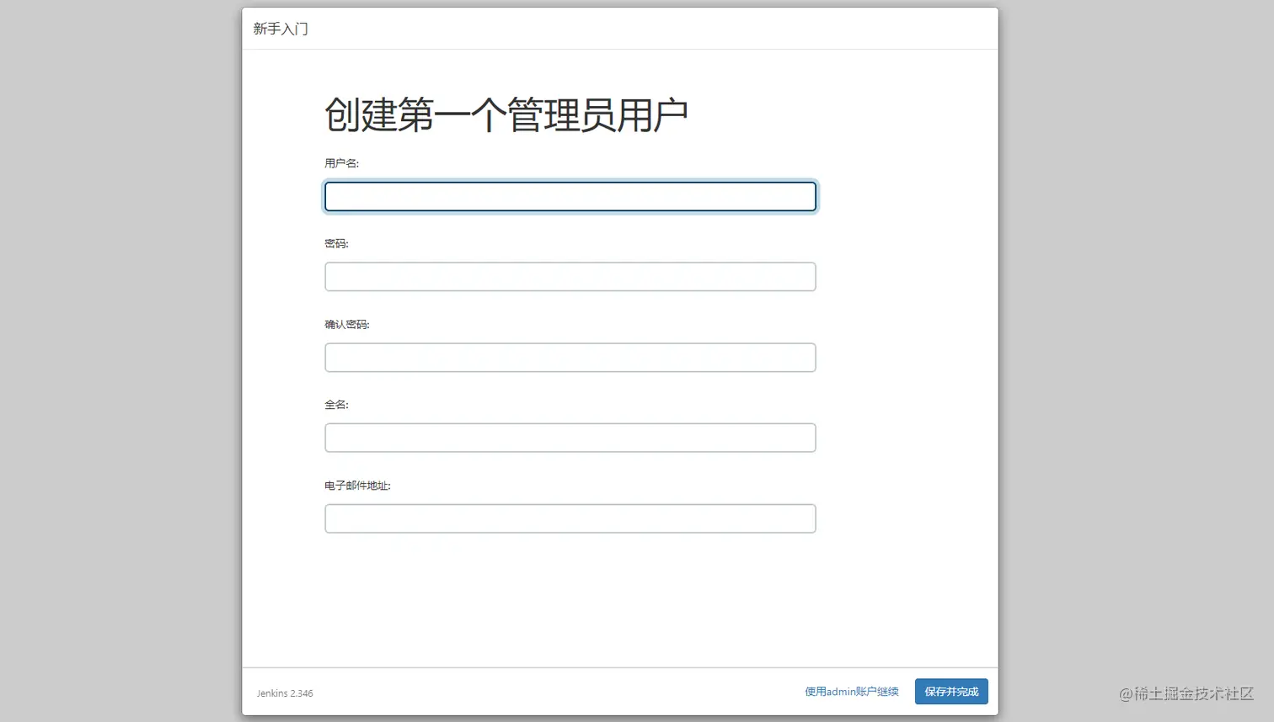1274x722 pixels.
Task: Click the 全名 label text
Action: click(x=336, y=405)
